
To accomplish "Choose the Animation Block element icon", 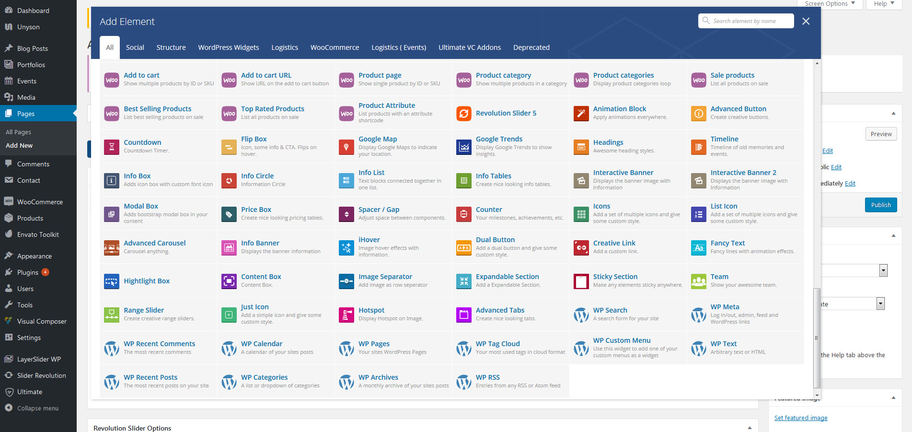I will pyautogui.click(x=581, y=113).
